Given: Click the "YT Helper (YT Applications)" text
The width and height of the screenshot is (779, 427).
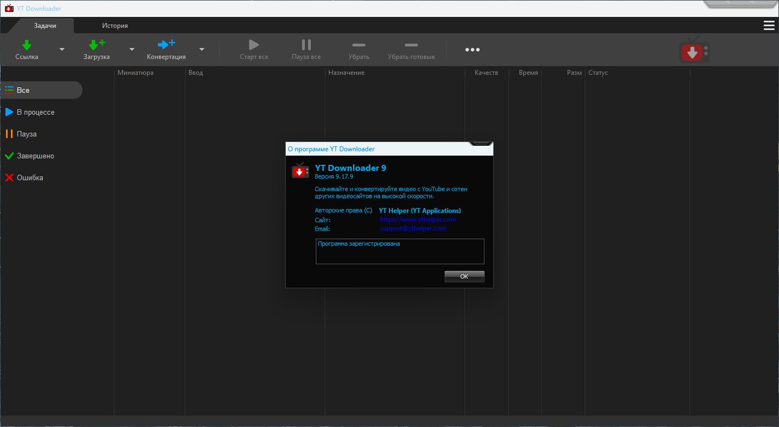Looking at the screenshot, I should 420,210.
